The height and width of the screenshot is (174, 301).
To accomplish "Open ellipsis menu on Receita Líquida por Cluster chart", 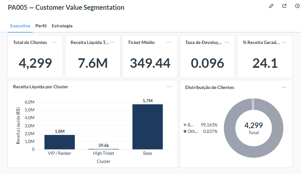I will point(169,87).
